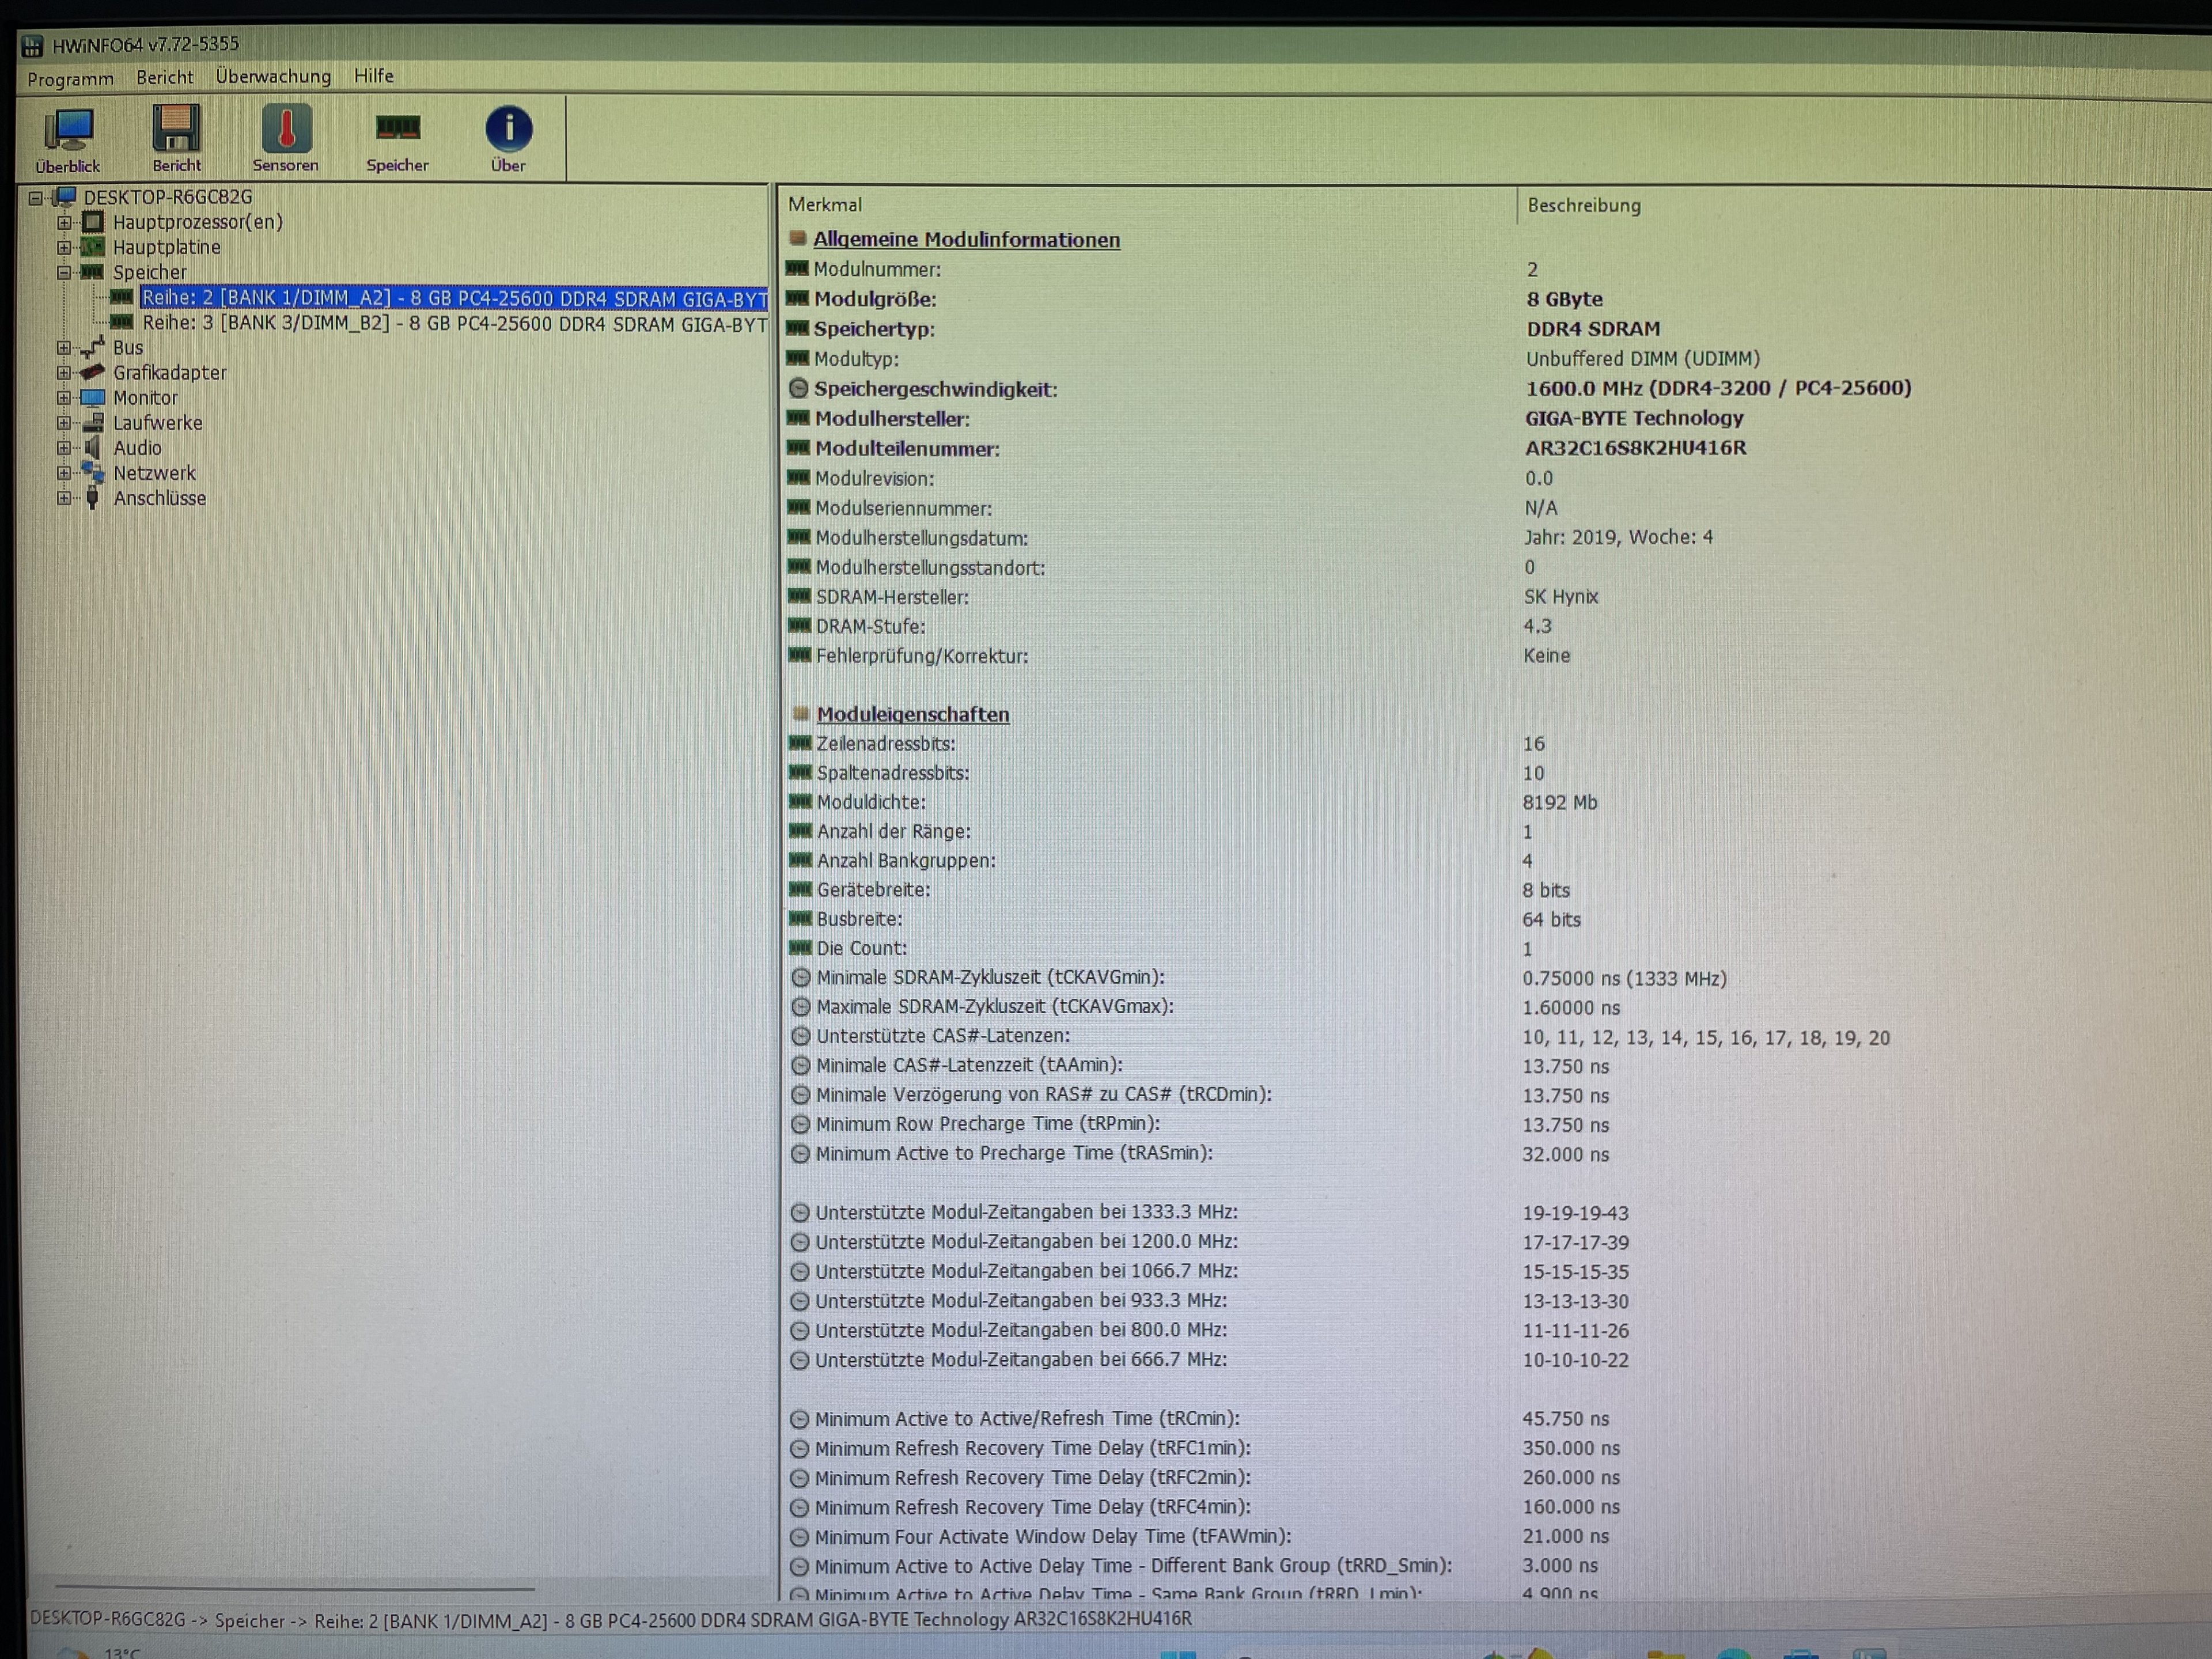The image size is (2212, 1659).
Task: Collapse the Speicher tree node
Action: [x=64, y=272]
